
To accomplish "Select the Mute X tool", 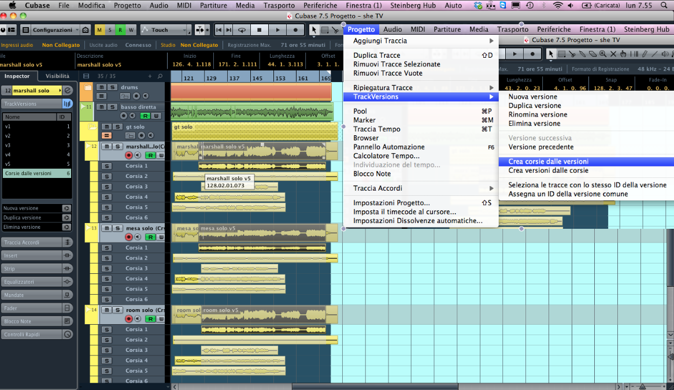I will click(613, 54).
